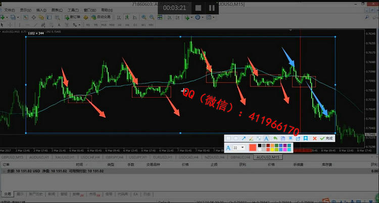Select the 账户历史 terminal tab

pos(36,193)
